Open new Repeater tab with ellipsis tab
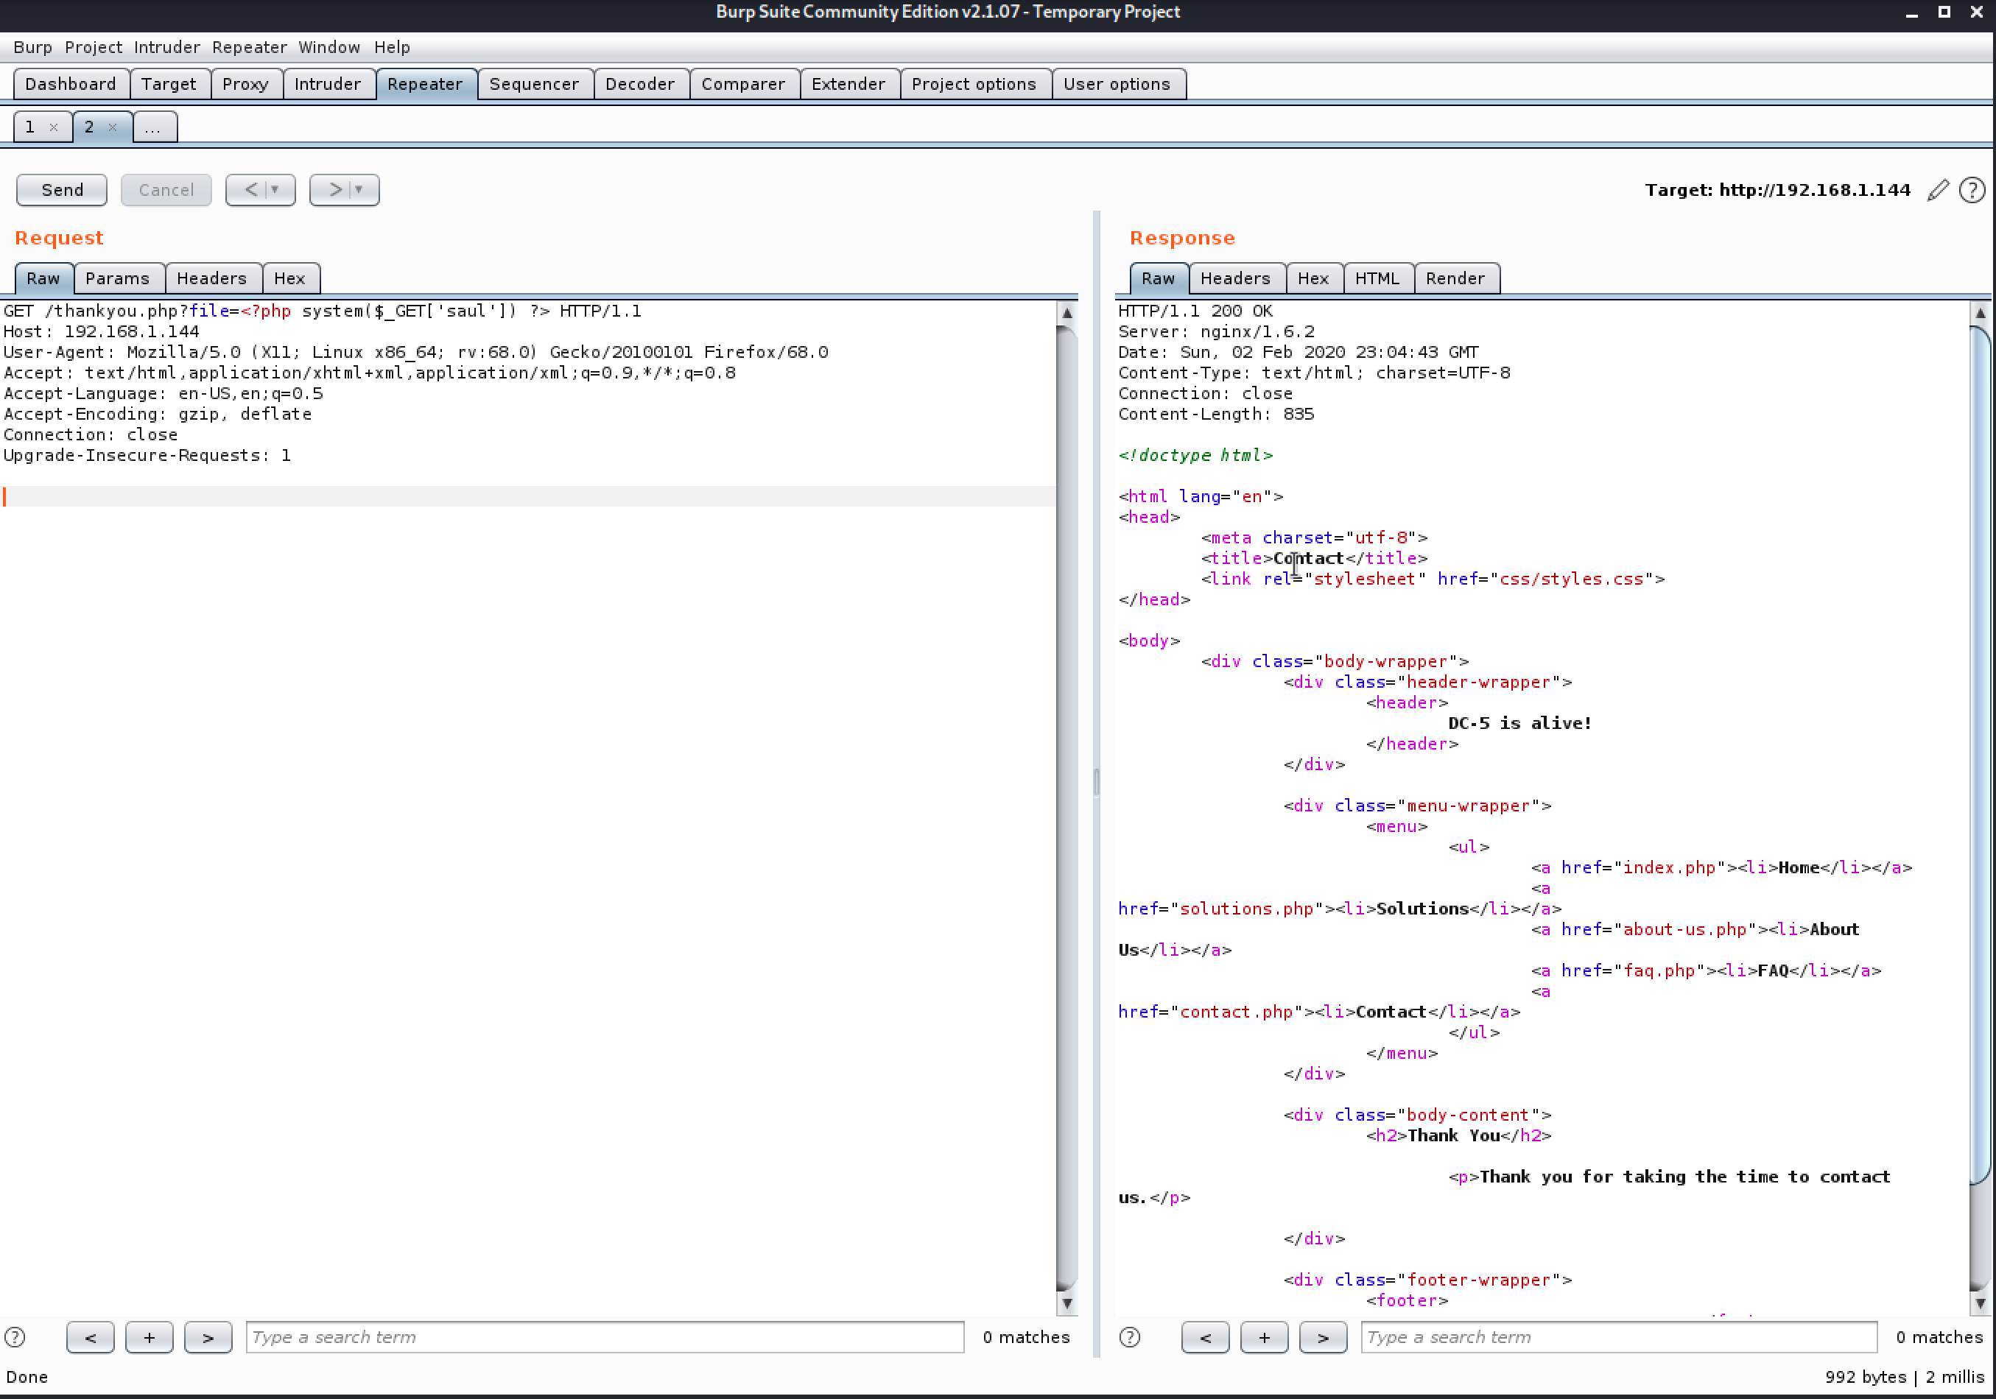The image size is (1996, 1399). (154, 127)
